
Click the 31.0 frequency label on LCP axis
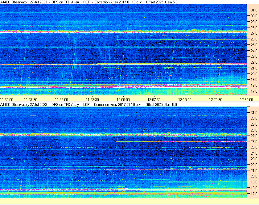coord(254,112)
